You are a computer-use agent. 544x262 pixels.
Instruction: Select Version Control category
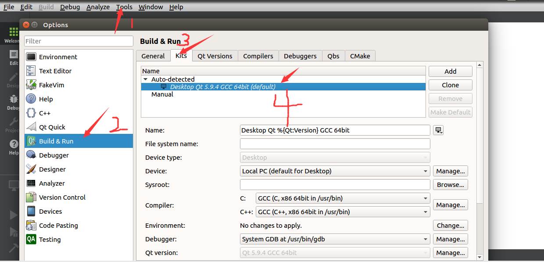tap(79, 197)
